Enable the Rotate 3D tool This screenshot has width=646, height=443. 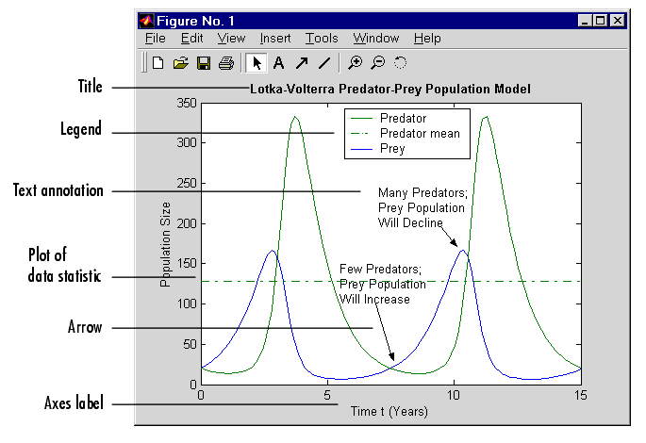click(x=400, y=63)
